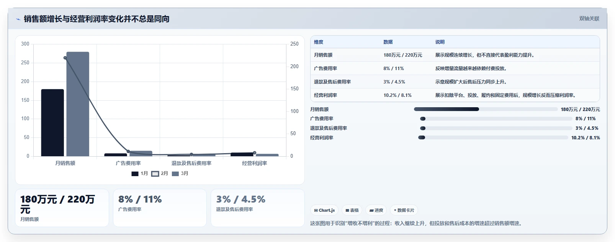Click x-axis label 月销售额

pyautogui.click(x=65, y=163)
